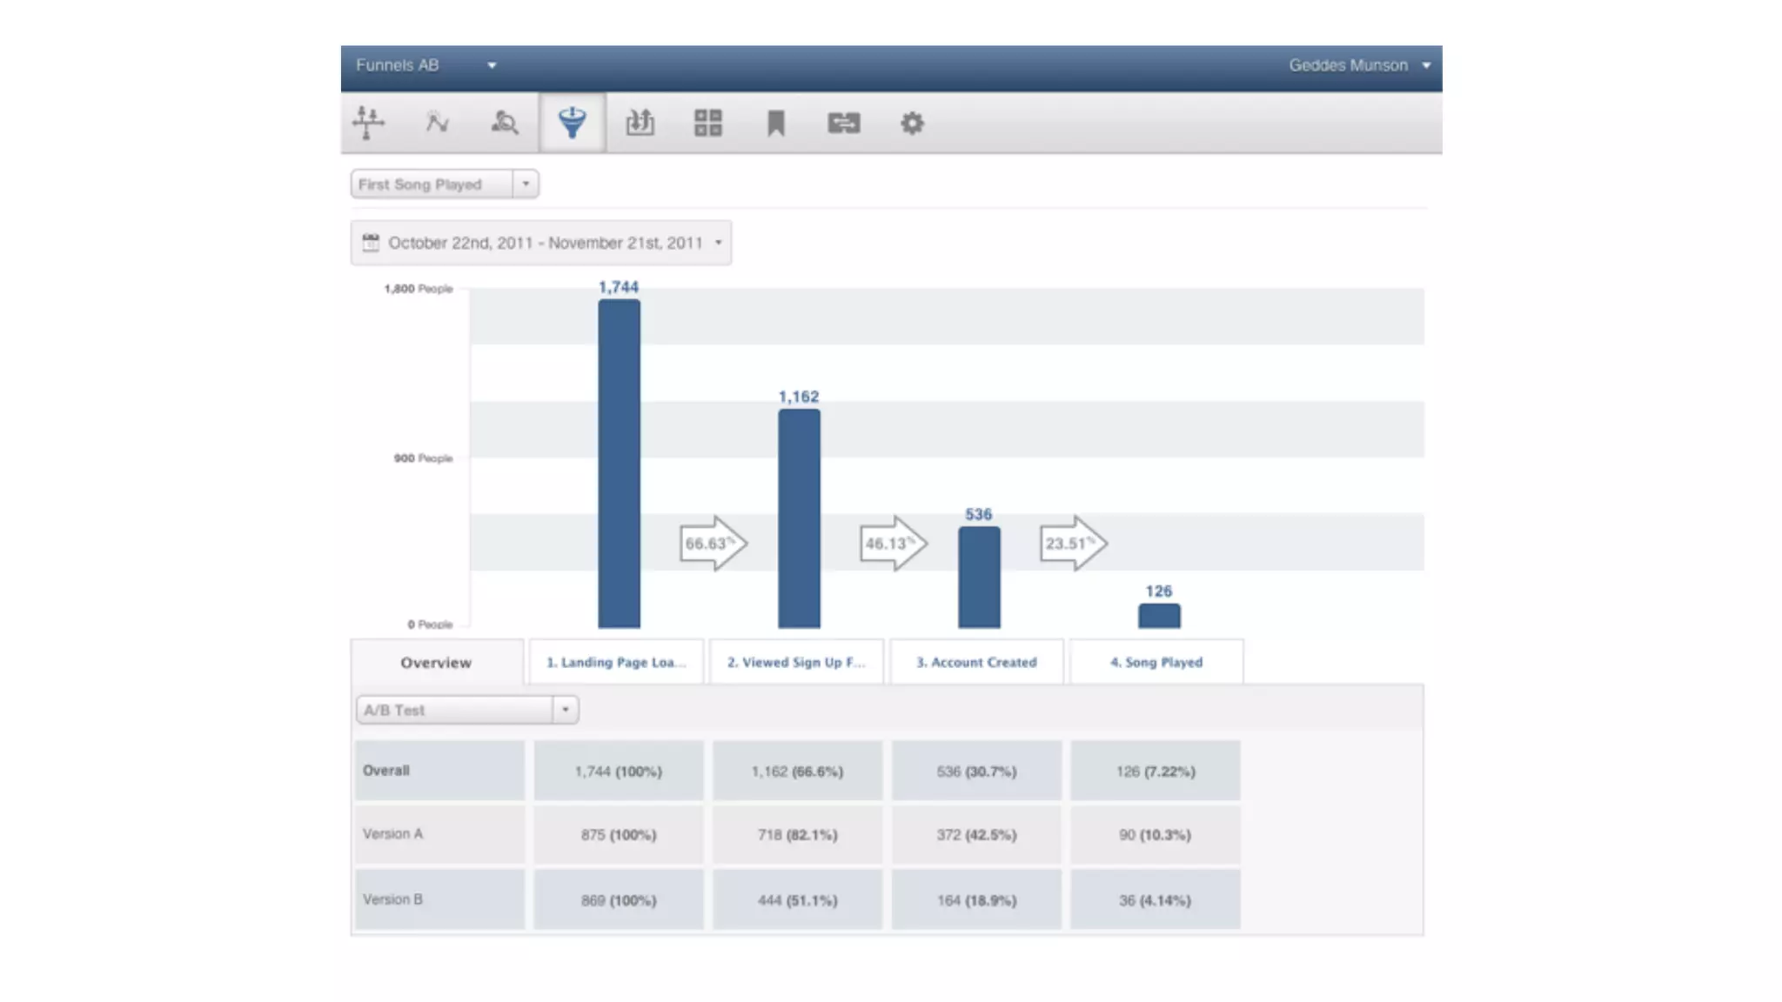Select the 3. Account Created tab

[976, 663]
